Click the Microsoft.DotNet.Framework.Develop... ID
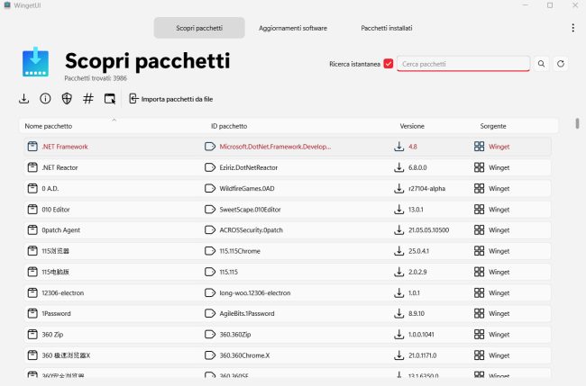The height and width of the screenshot is (386, 586). 275,147
